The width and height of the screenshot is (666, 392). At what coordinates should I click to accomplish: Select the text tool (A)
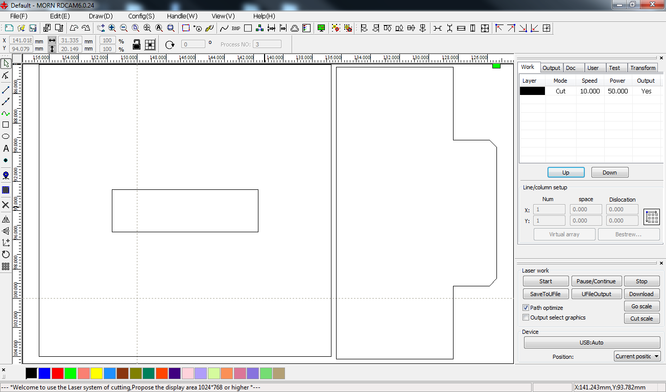tap(6, 149)
